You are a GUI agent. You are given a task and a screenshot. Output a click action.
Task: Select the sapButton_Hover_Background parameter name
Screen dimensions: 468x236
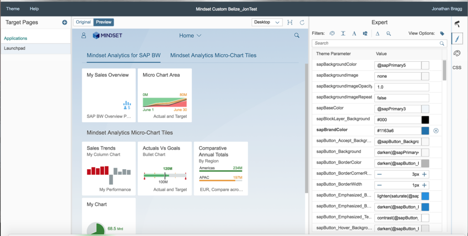pos(344,228)
